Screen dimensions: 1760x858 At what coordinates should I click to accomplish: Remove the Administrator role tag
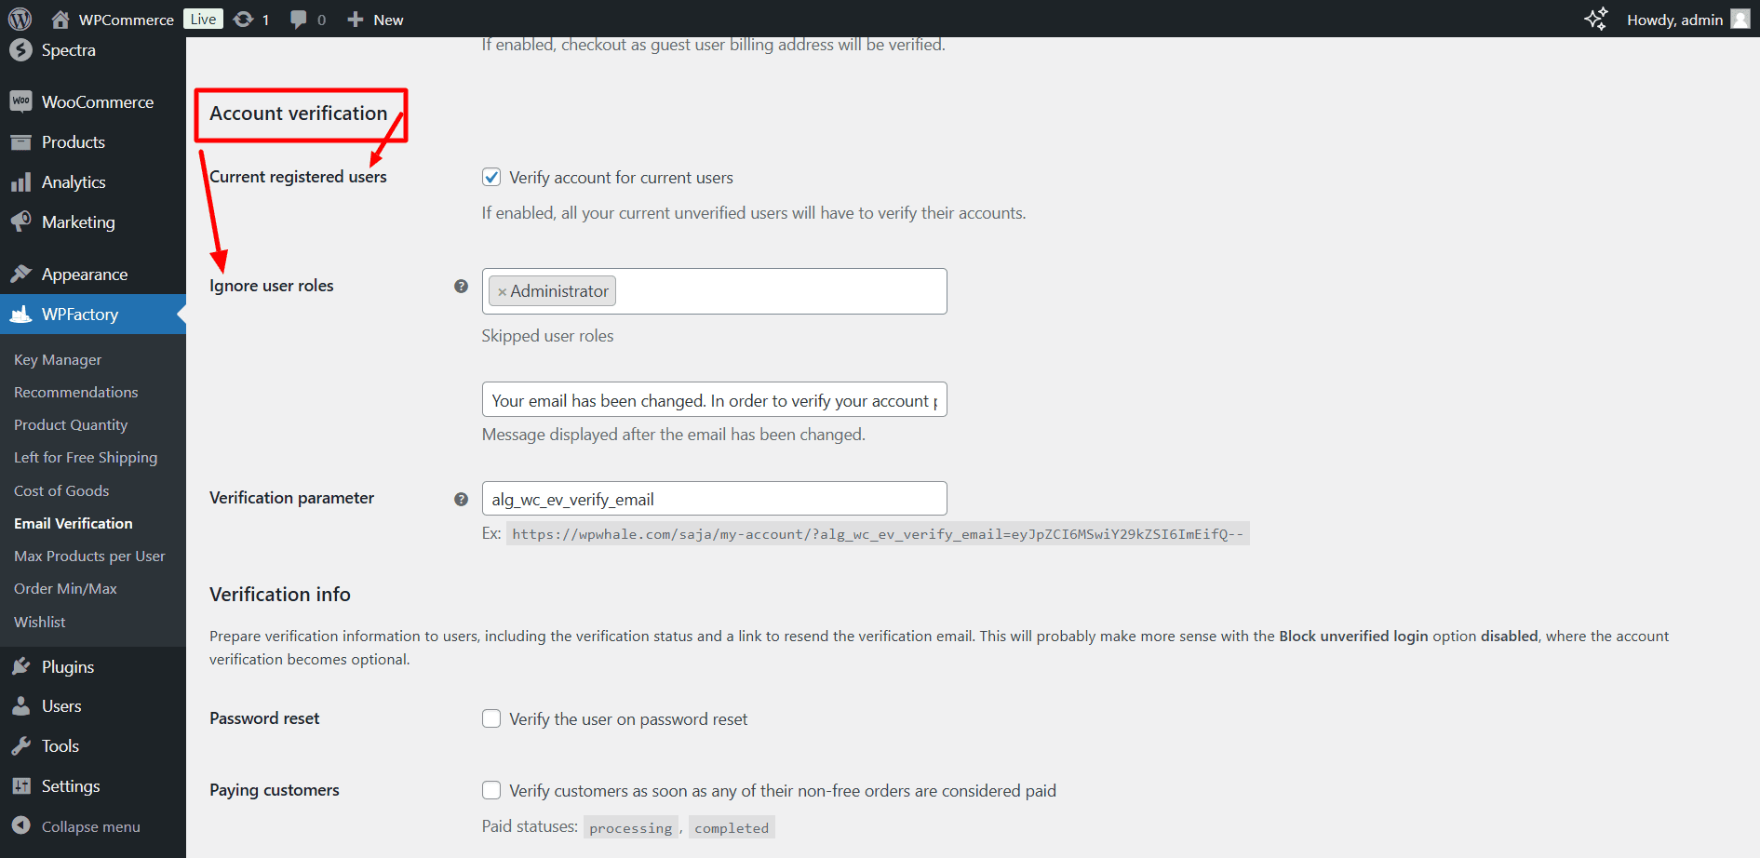502,291
